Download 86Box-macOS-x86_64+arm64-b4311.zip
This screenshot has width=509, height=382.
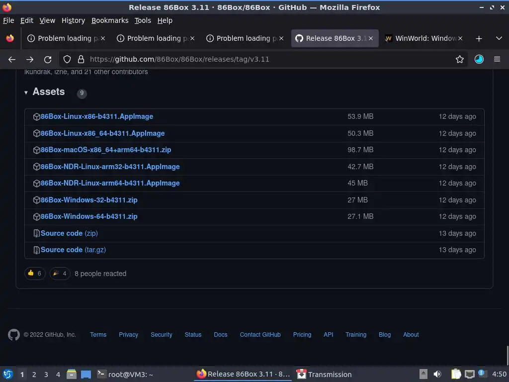[x=106, y=150]
